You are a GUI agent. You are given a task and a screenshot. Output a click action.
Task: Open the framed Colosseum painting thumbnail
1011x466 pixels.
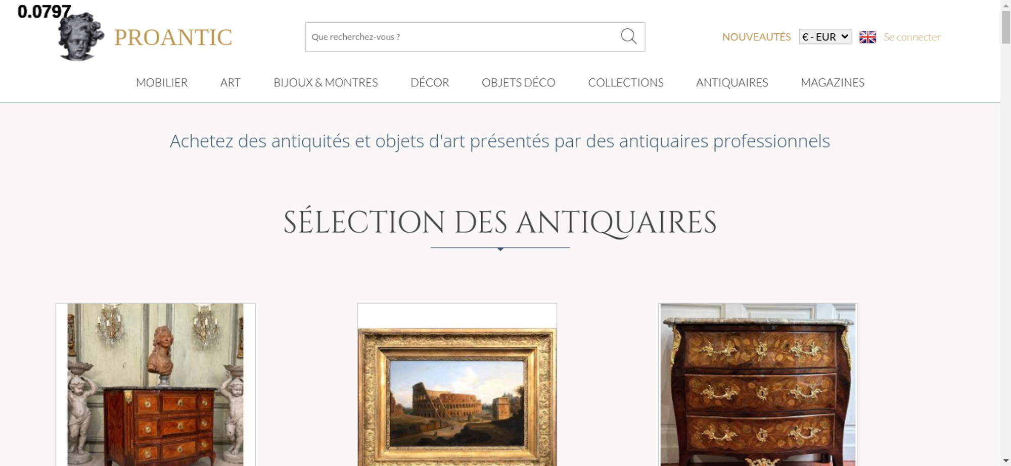457,385
